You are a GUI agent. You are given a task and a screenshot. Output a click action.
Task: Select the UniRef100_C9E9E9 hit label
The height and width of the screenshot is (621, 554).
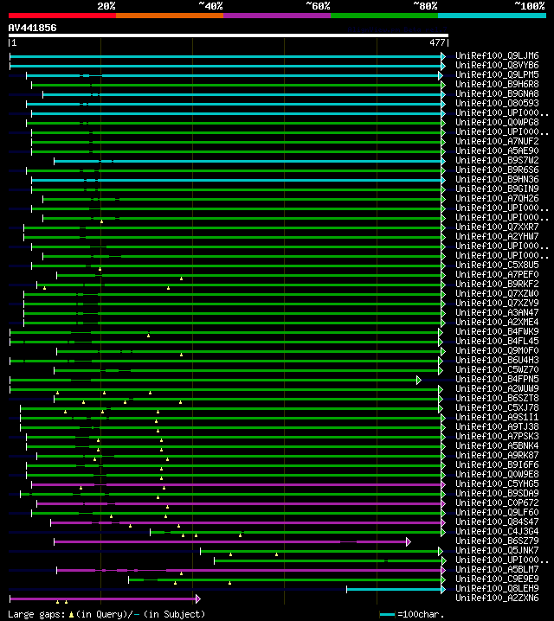(497, 579)
